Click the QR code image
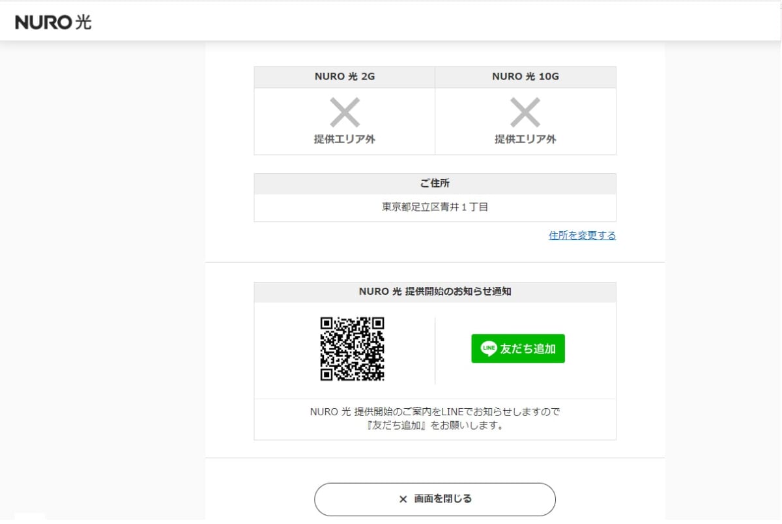 352,349
